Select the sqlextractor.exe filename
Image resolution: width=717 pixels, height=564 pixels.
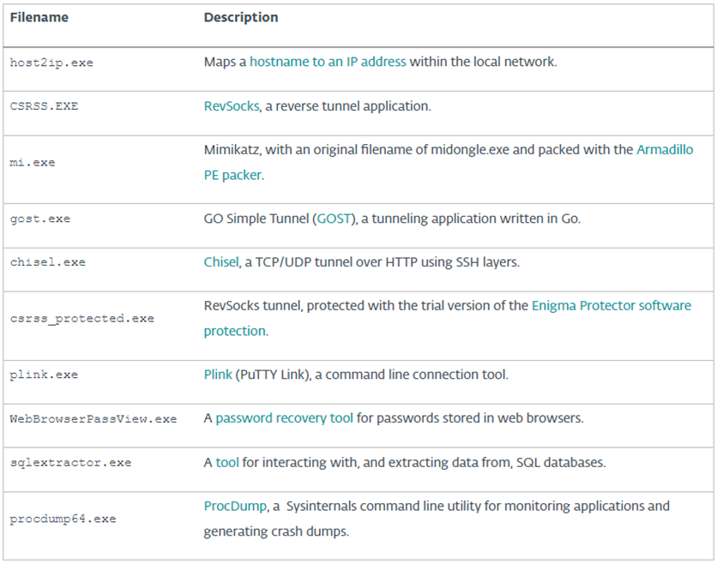(x=71, y=463)
